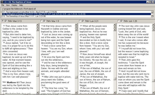Select row 17. The Imprisonment of John
The width and height of the screenshot is (155, 95).
77,12
